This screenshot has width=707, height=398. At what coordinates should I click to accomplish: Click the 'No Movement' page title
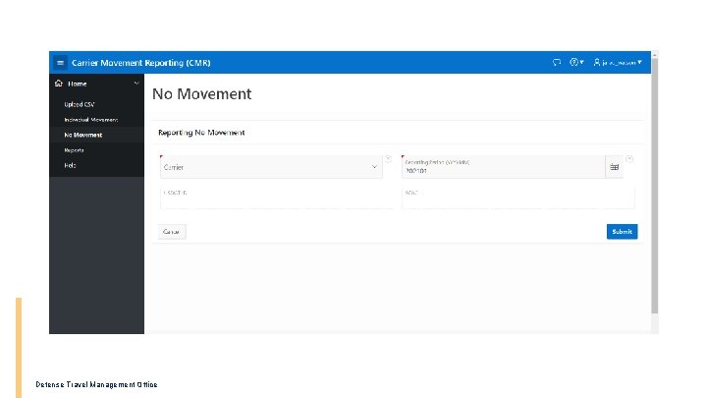click(202, 94)
